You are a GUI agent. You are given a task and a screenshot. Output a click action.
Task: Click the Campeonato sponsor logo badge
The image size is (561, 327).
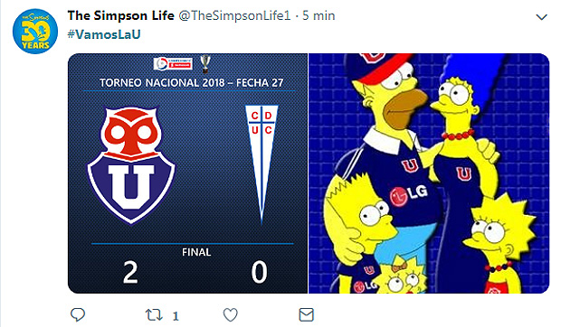click(x=173, y=64)
